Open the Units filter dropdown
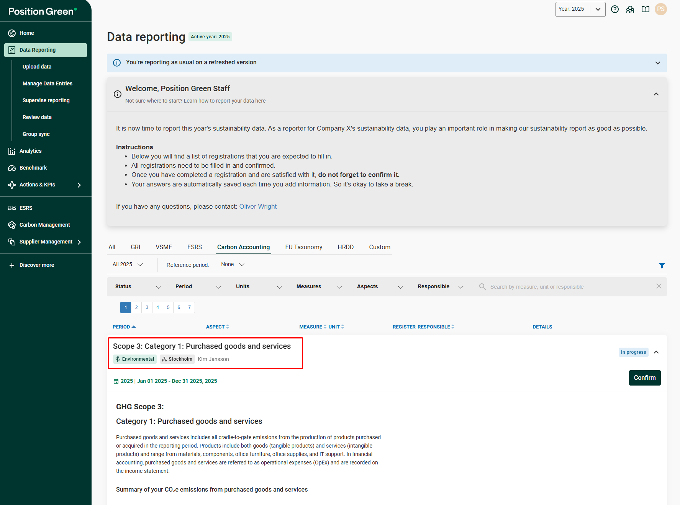680x505 pixels. pyautogui.click(x=259, y=287)
